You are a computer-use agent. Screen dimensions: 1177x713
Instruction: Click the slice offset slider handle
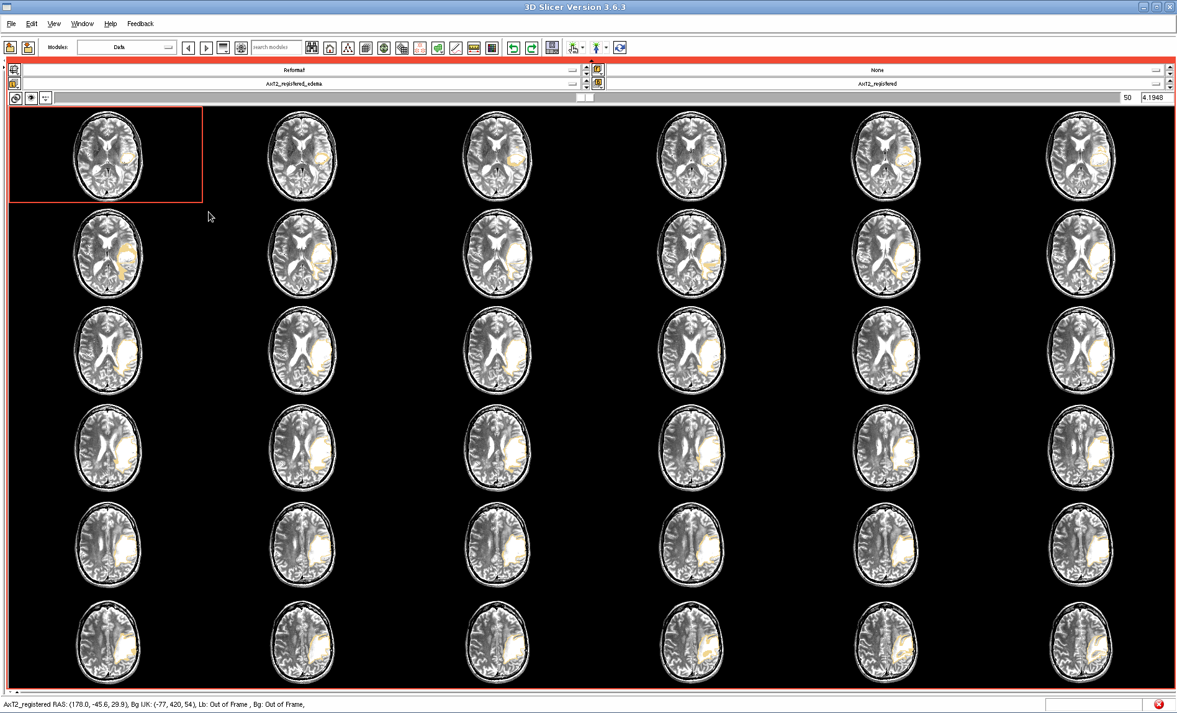coord(585,98)
